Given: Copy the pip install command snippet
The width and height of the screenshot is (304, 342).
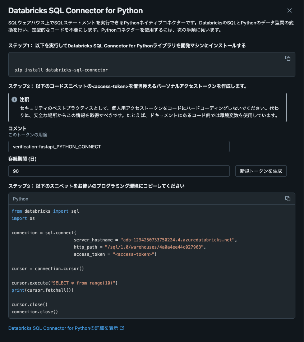Looking at the screenshot, I should [287, 58].
